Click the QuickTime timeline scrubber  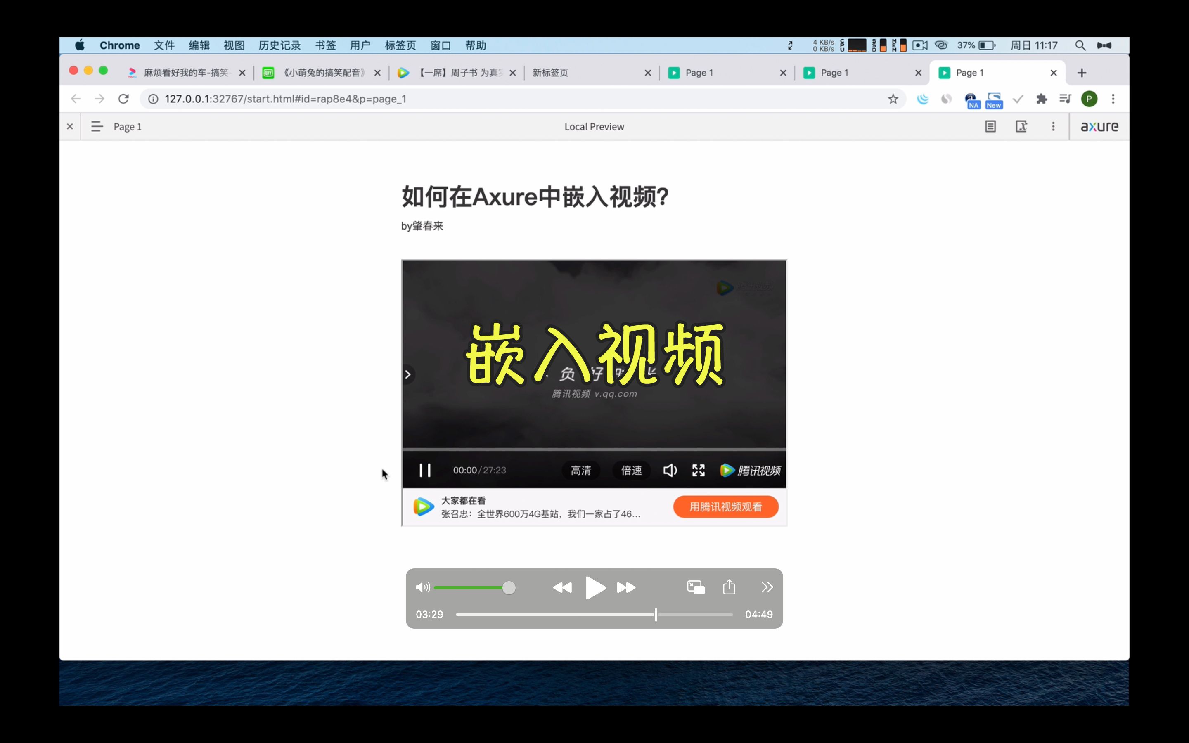[x=656, y=614]
